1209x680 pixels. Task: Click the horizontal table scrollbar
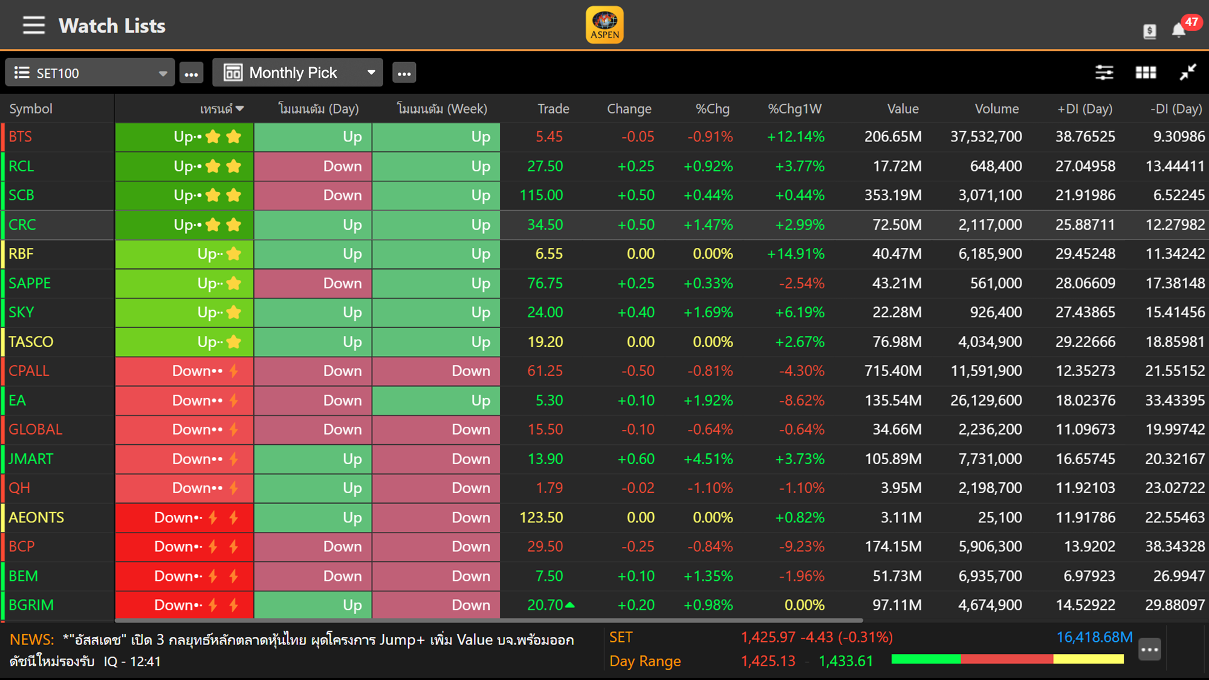coord(489,620)
